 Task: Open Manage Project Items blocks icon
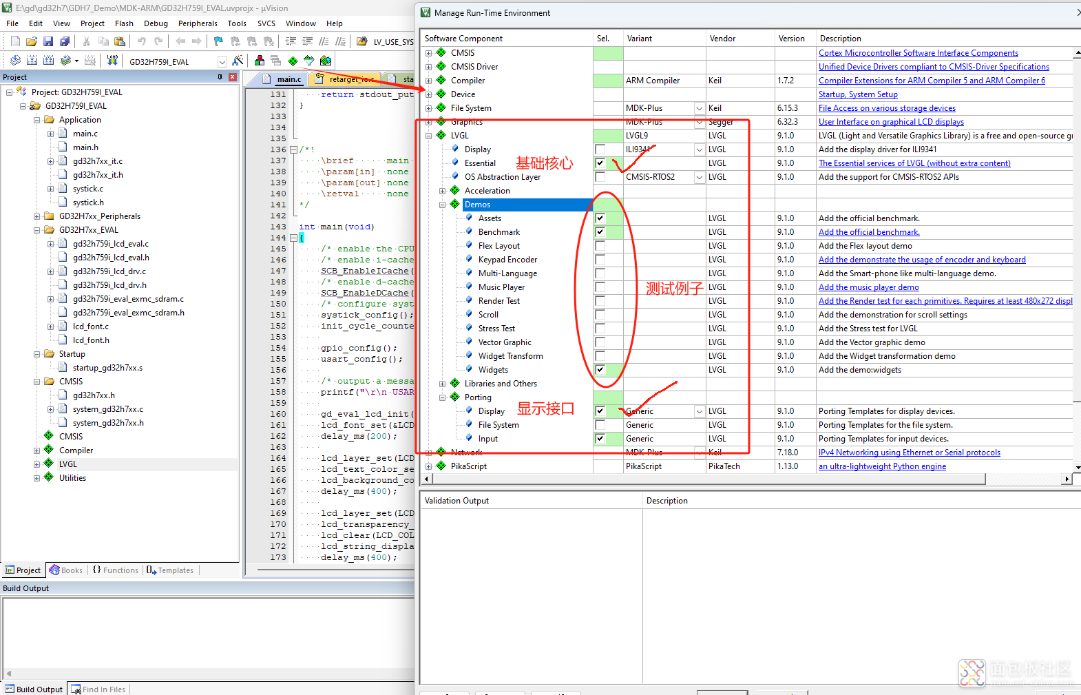[260, 61]
